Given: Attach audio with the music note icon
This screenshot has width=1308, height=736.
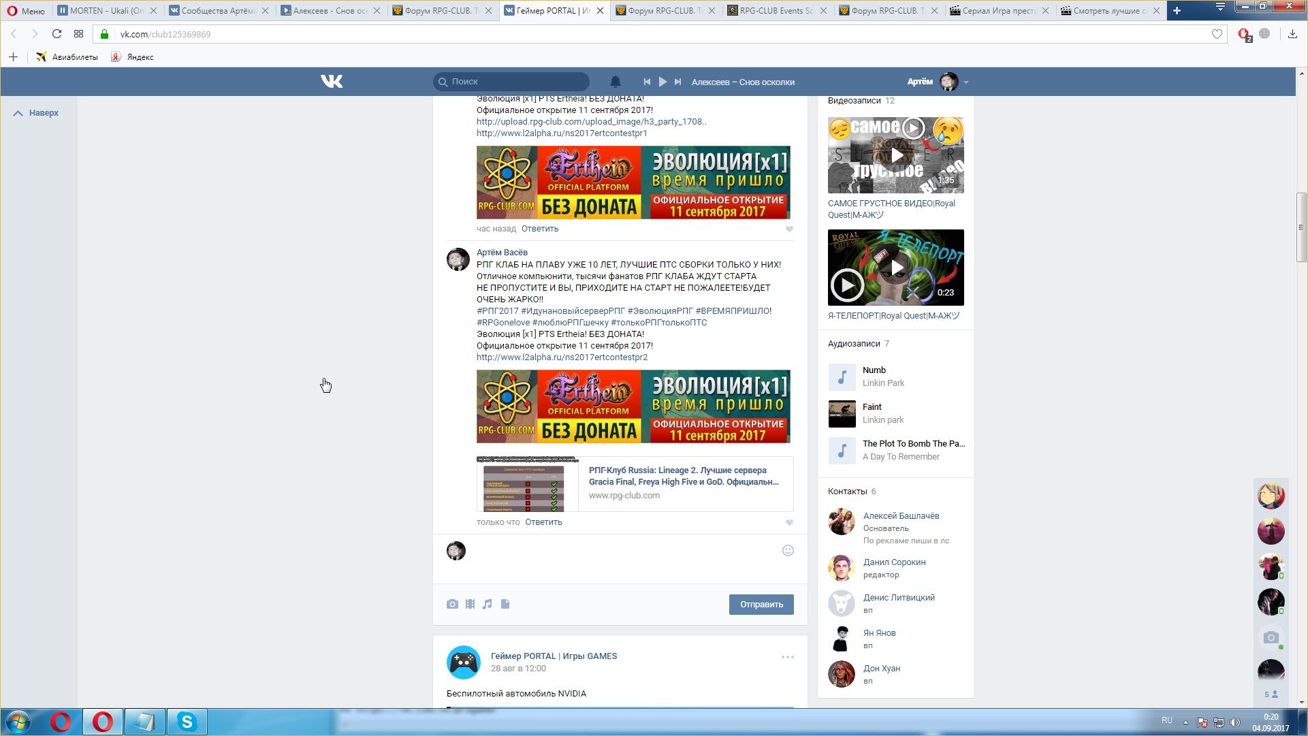Looking at the screenshot, I should click(488, 604).
